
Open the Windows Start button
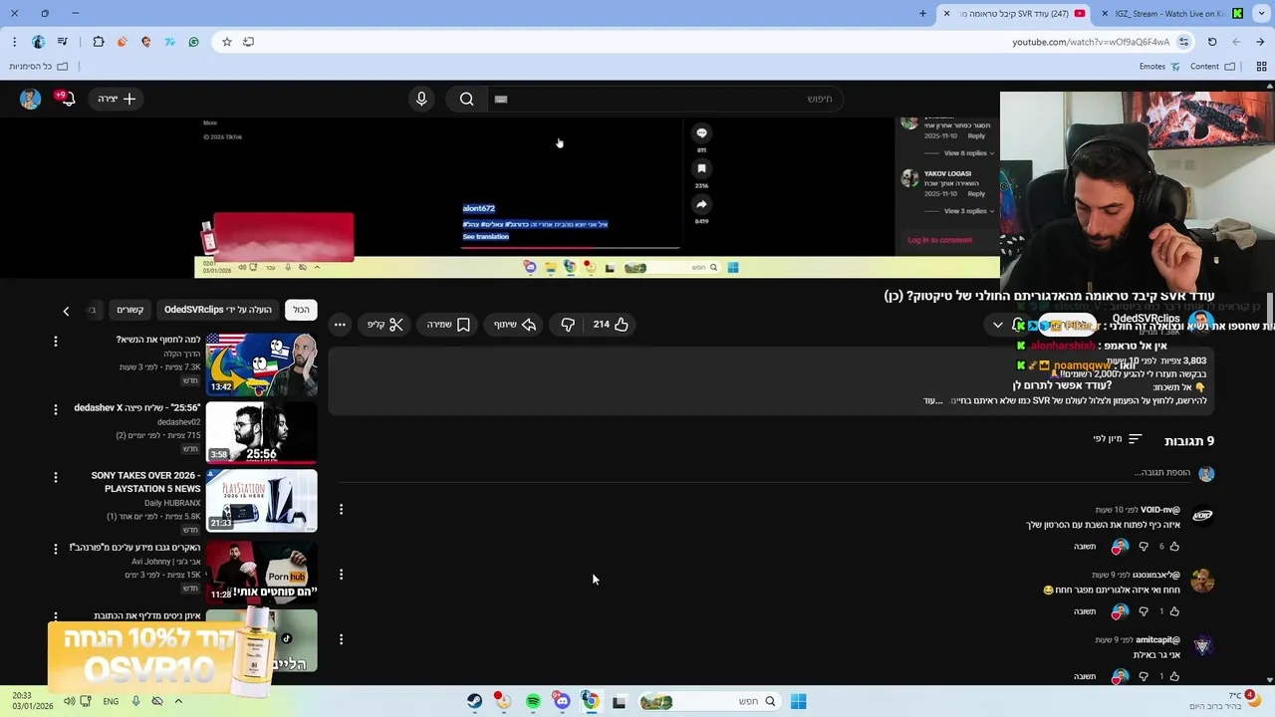798,702
